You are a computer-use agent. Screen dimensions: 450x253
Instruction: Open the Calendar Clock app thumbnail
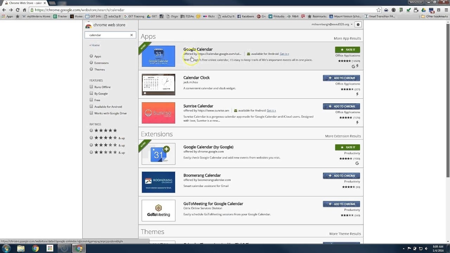click(x=158, y=84)
